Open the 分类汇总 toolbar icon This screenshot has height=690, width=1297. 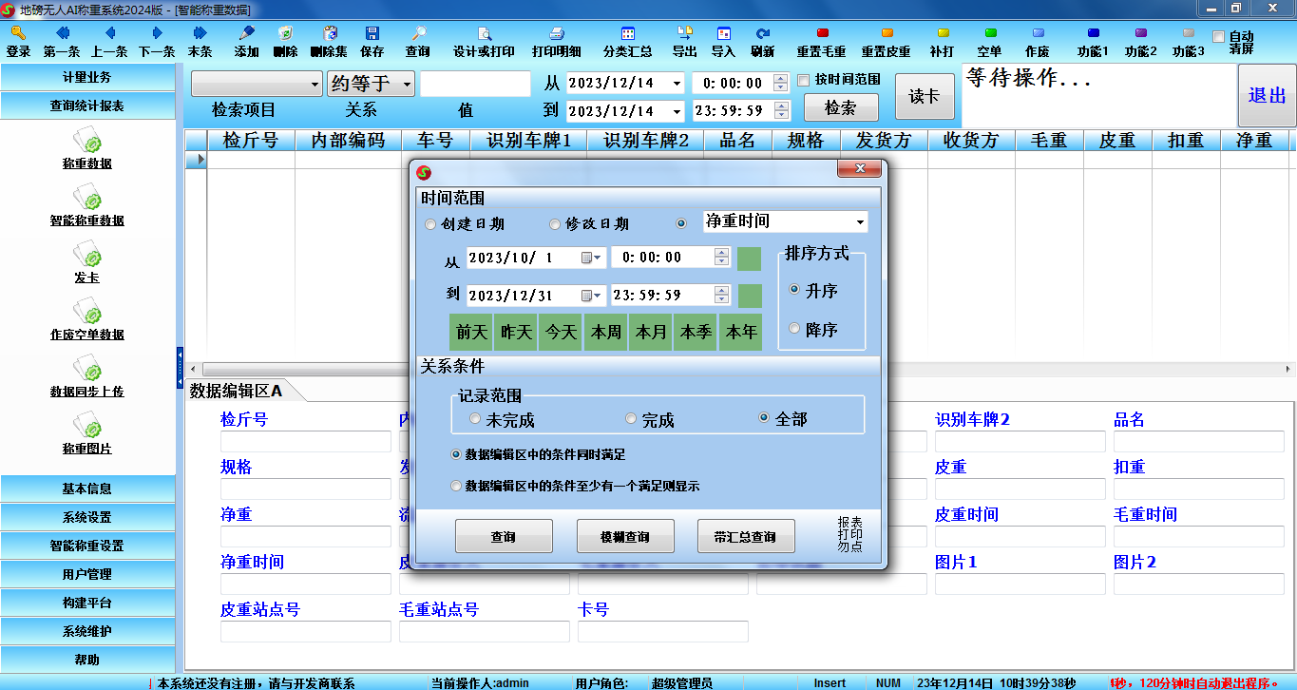(627, 34)
